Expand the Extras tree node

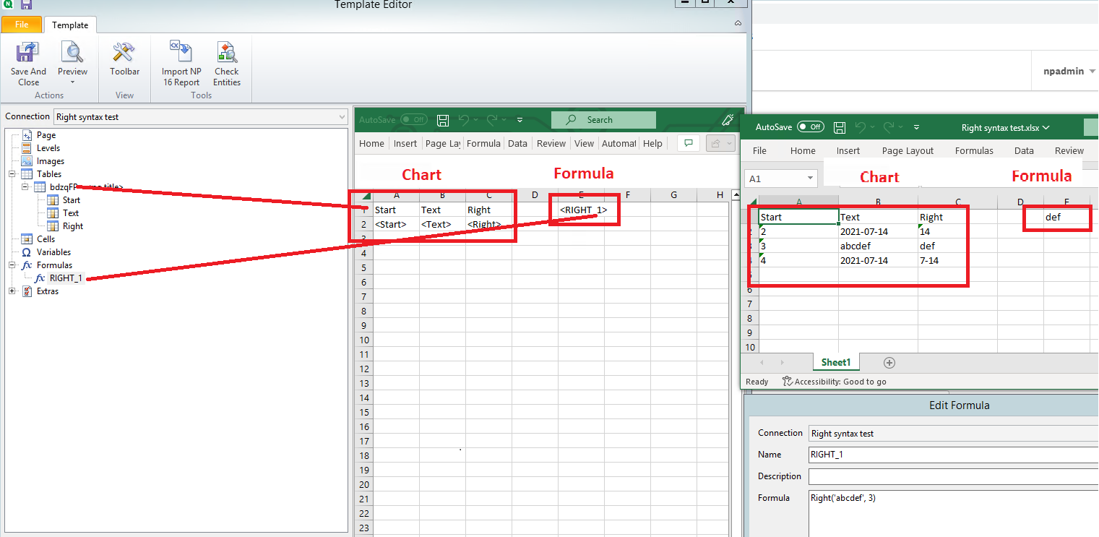click(12, 291)
